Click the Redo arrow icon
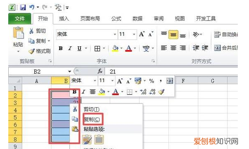The image size is (249, 149). pos(45,7)
